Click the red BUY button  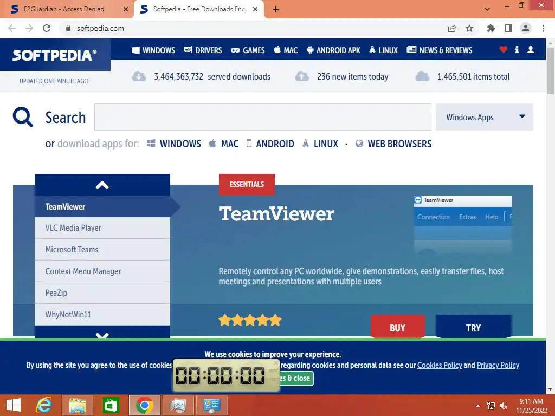(x=397, y=327)
